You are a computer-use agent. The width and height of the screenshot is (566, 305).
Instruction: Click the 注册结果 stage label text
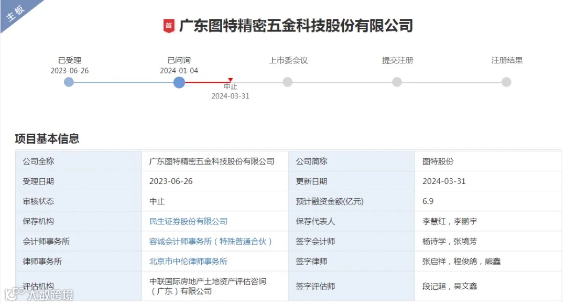[x=507, y=60]
